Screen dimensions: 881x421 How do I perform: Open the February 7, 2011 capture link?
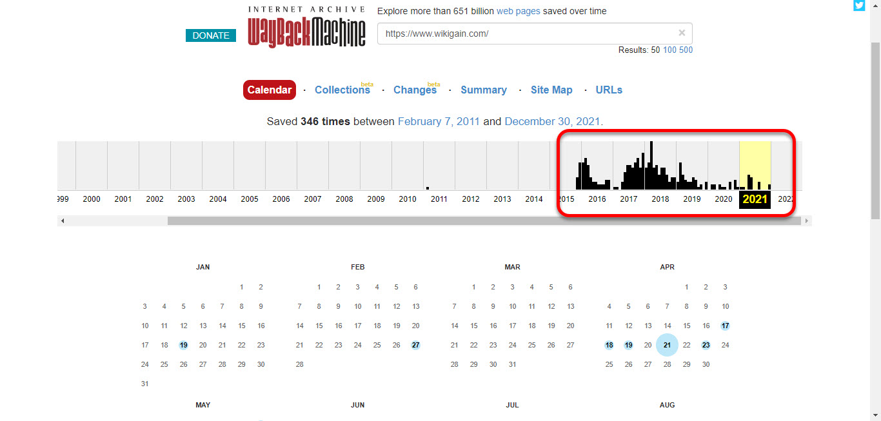point(439,121)
